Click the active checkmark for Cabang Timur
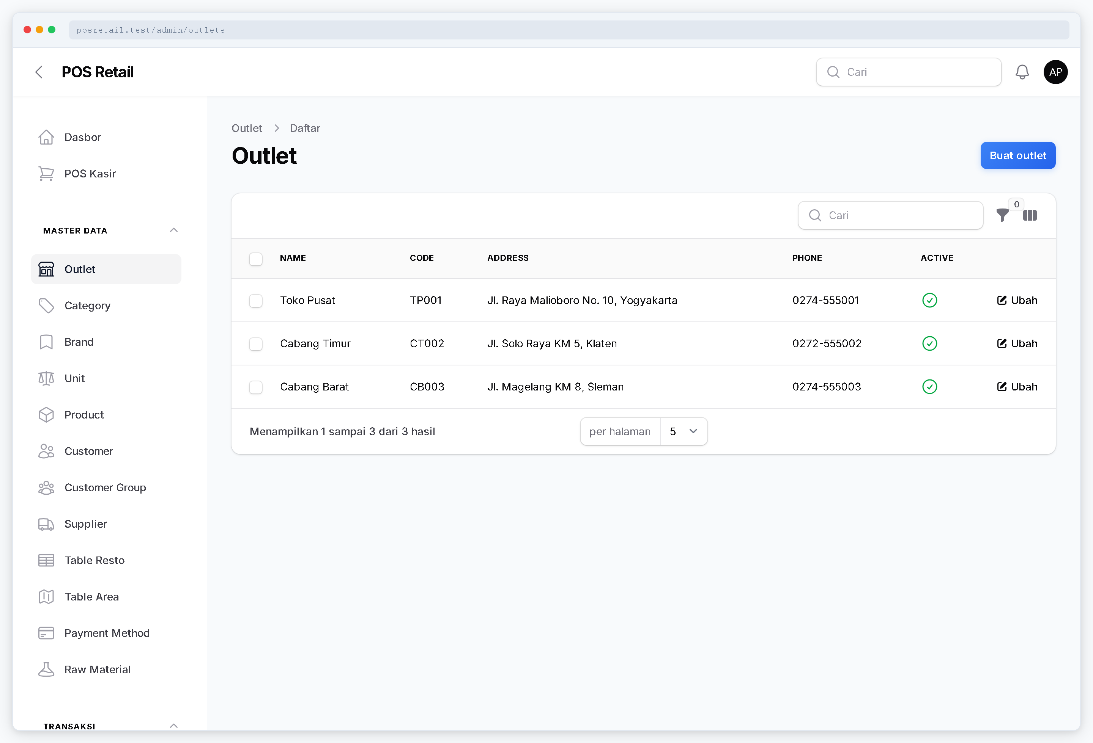The image size is (1093, 743). click(929, 343)
